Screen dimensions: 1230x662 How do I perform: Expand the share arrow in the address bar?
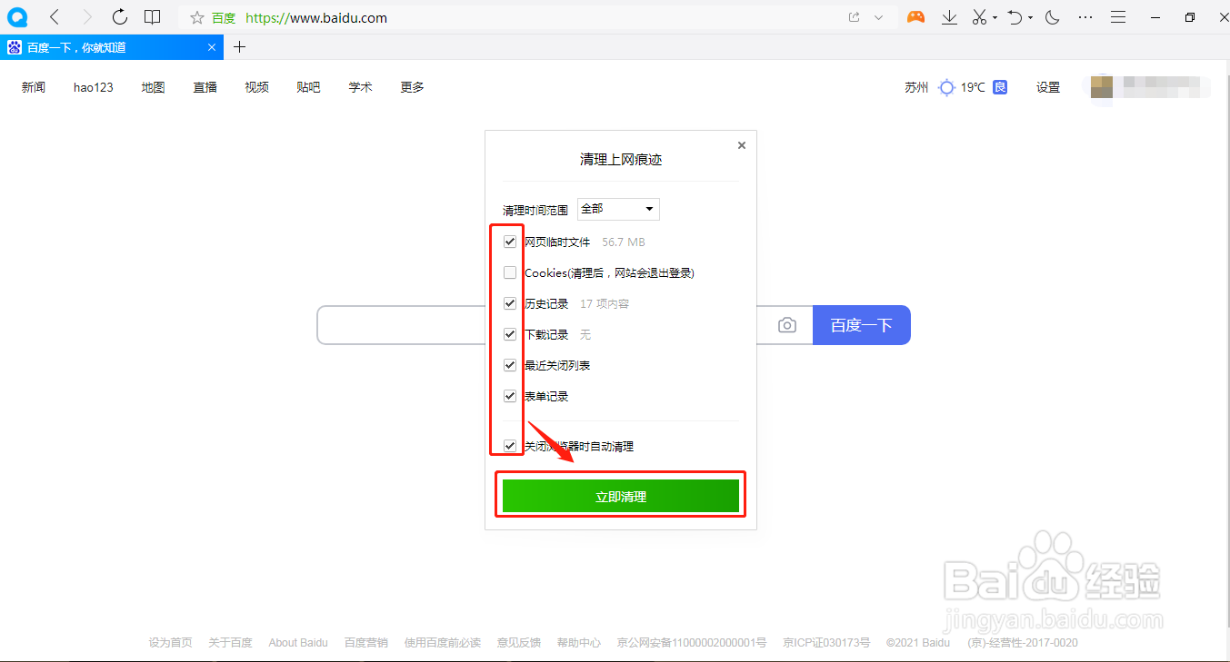coord(879,16)
